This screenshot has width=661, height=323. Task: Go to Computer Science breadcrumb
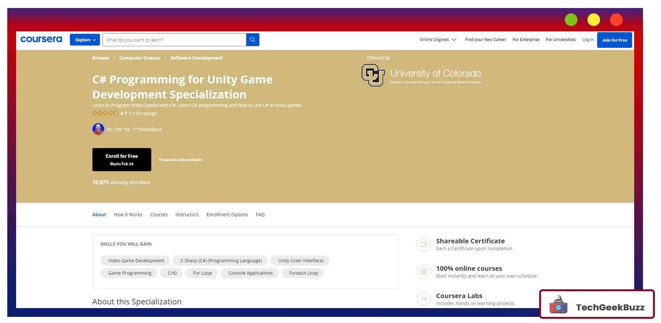[139, 58]
